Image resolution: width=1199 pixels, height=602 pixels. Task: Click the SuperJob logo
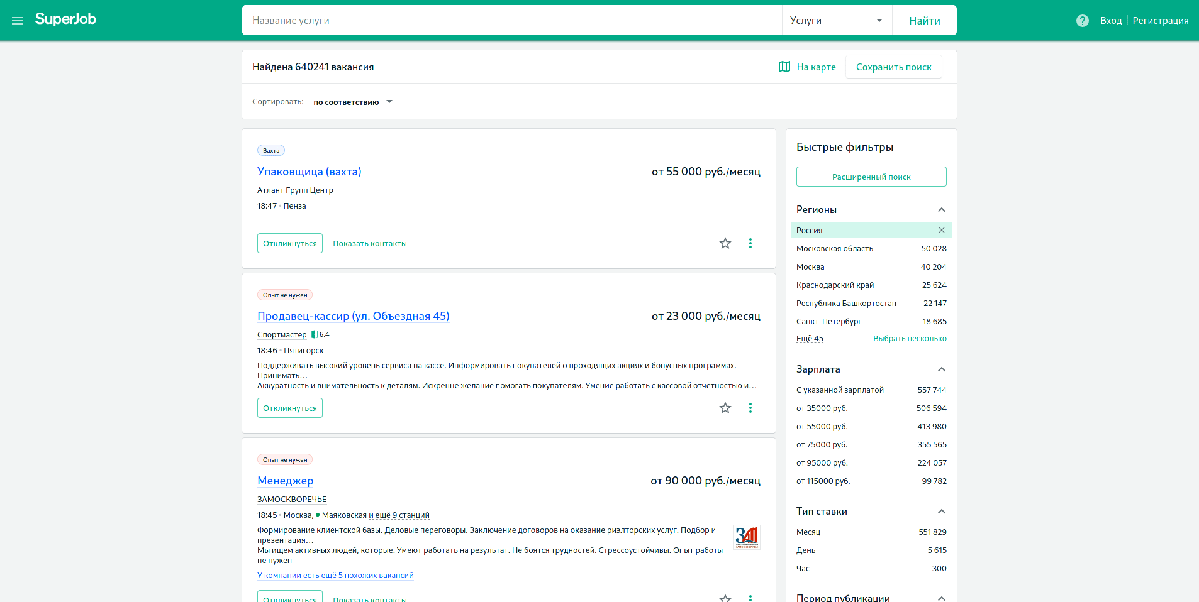coord(65,19)
